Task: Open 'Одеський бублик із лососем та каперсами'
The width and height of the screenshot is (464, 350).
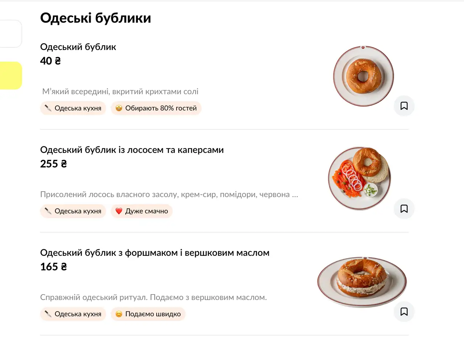Action: click(x=132, y=150)
